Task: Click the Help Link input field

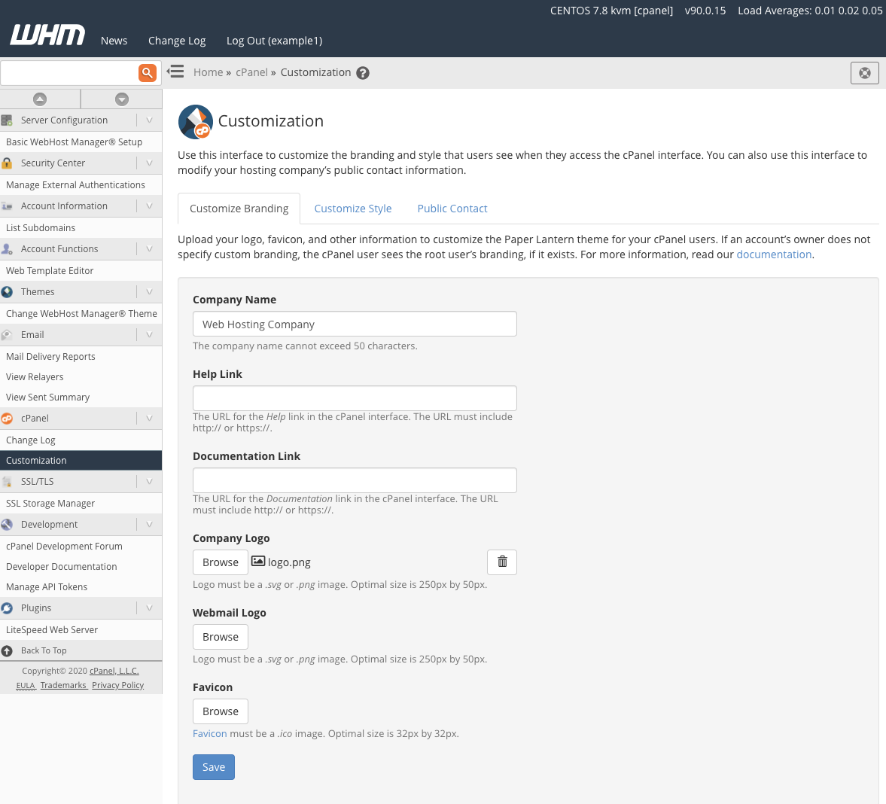Action: tap(355, 398)
